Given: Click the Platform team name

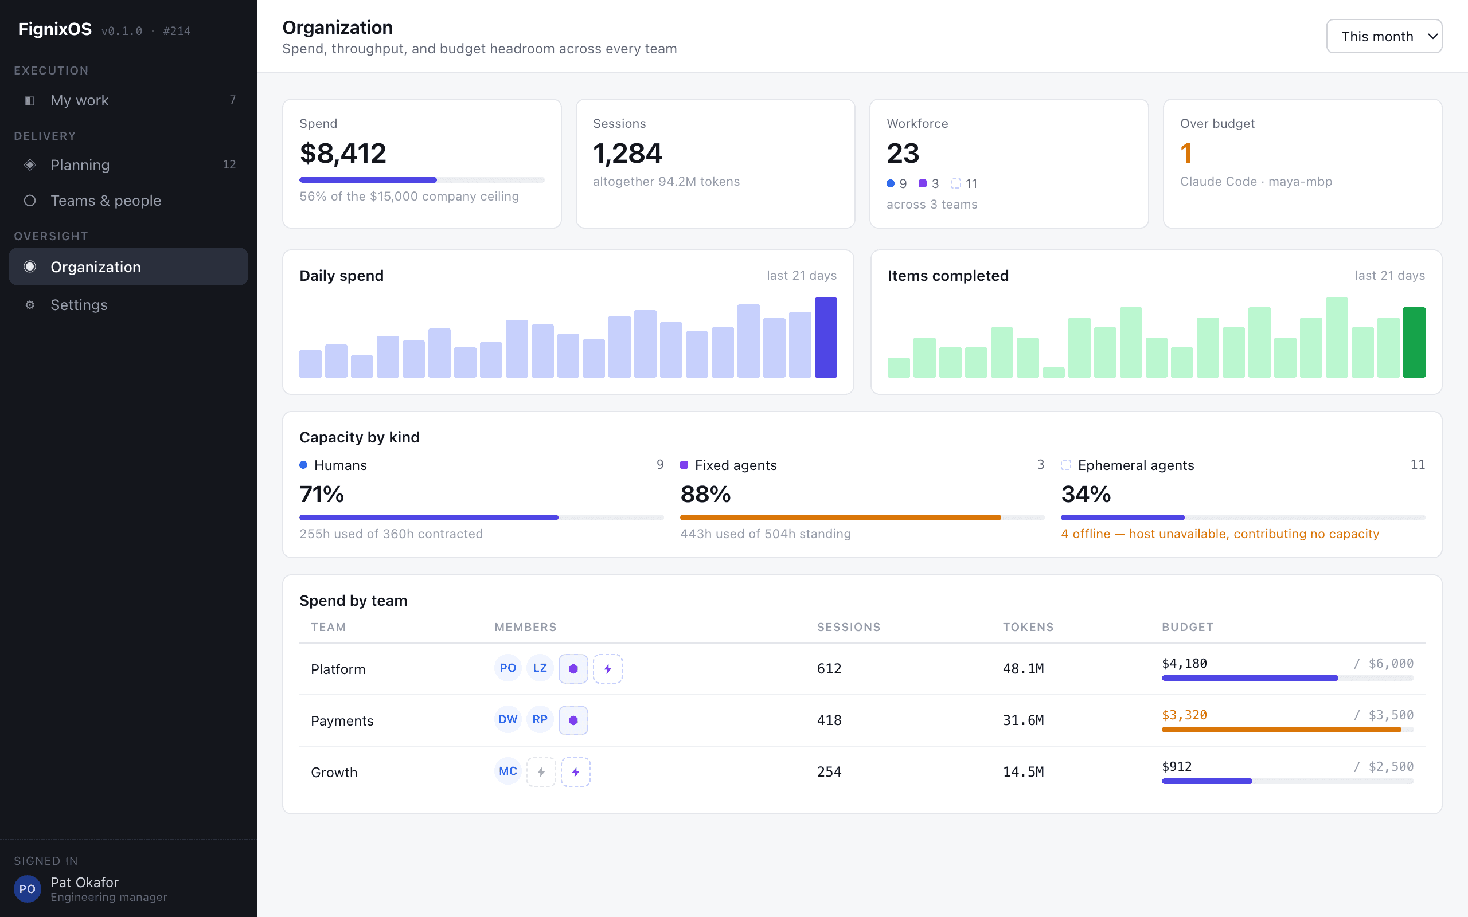Looking at the screenshot, I should [338, 669].
